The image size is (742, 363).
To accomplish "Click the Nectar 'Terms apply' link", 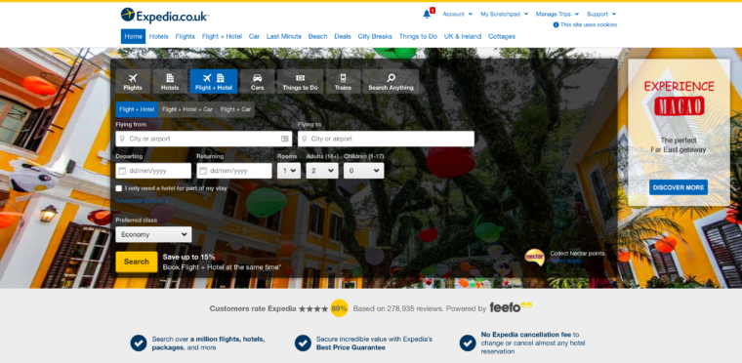I will [565, 261].
